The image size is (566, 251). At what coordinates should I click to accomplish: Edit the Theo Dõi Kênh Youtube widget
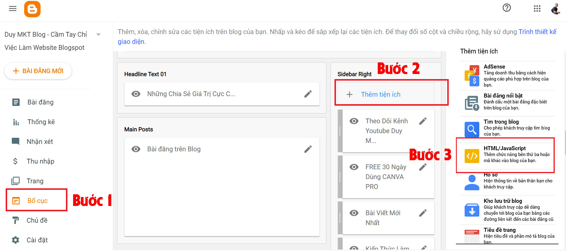tap(423, 121)
